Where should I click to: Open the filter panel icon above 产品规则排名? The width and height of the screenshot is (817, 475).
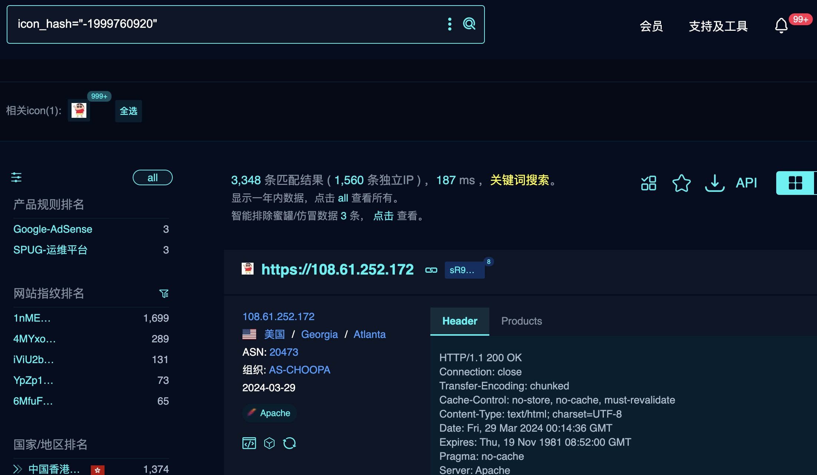[17, 178]
